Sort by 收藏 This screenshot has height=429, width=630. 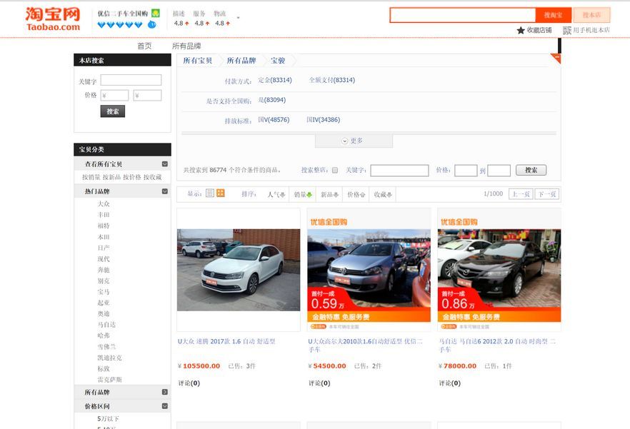[x=383, y=194]
